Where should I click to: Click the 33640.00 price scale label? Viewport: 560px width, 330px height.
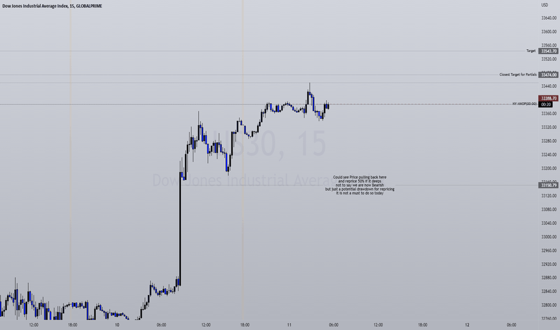point(549,18)
